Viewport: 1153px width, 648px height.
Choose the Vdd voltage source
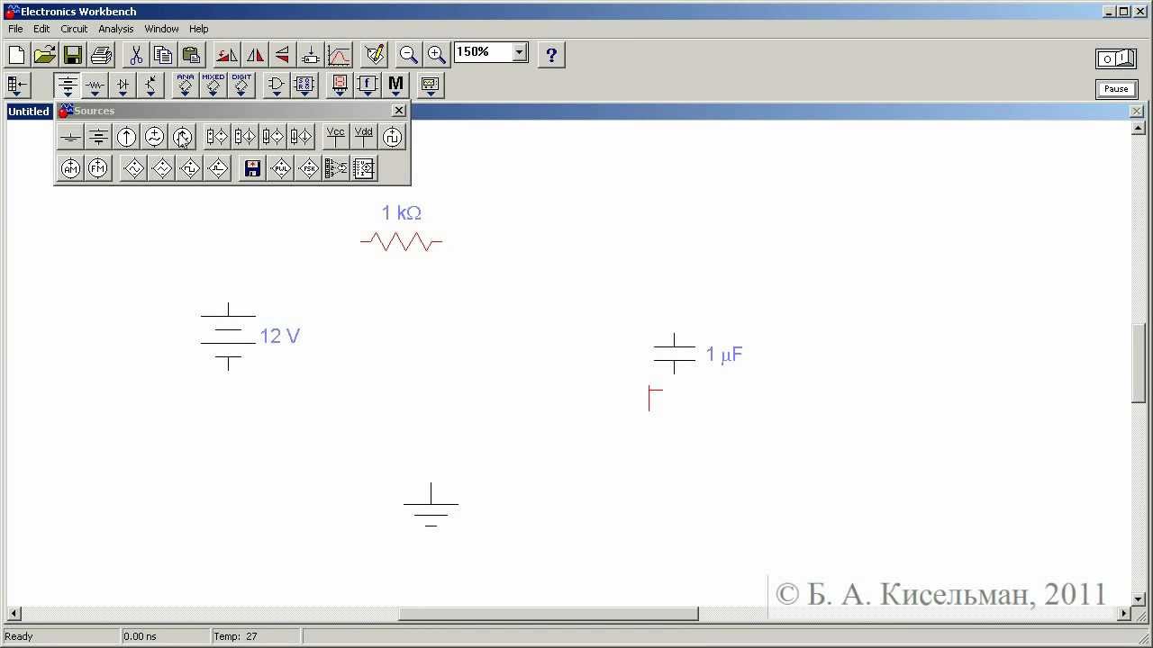pyautogui.click(x=364, y=137)
